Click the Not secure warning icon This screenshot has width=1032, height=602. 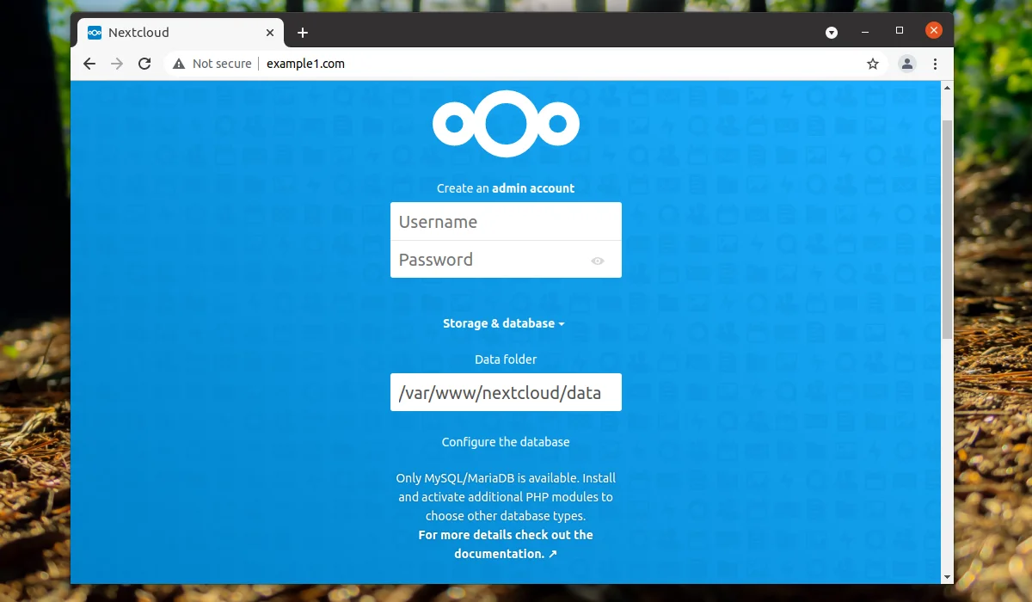(x=179, y=64)
